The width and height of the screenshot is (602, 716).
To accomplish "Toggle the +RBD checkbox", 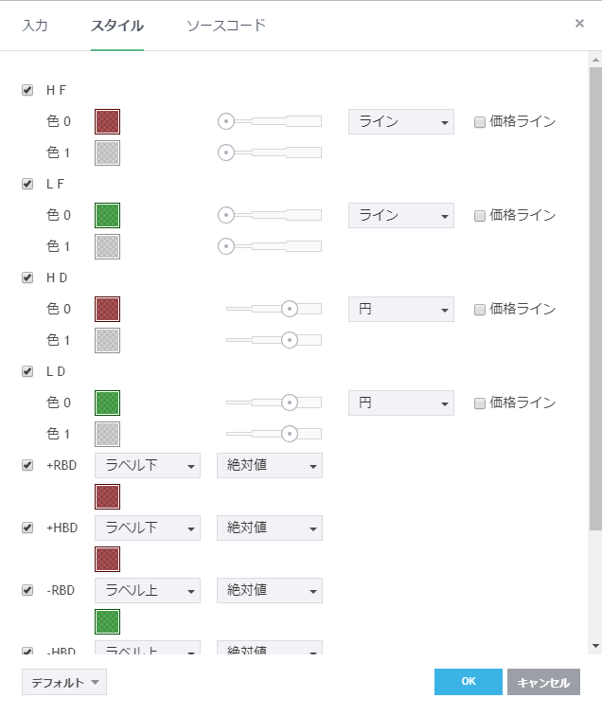I will (x=27, y=465).
